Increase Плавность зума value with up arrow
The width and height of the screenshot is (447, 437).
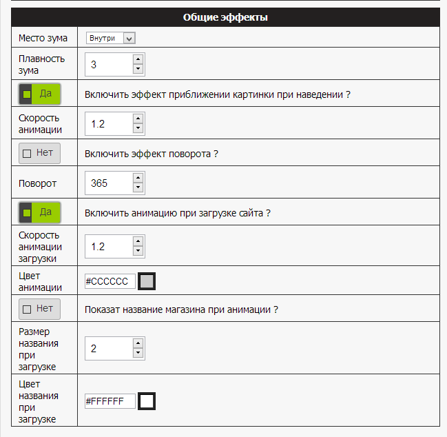(x=138, y=59)
